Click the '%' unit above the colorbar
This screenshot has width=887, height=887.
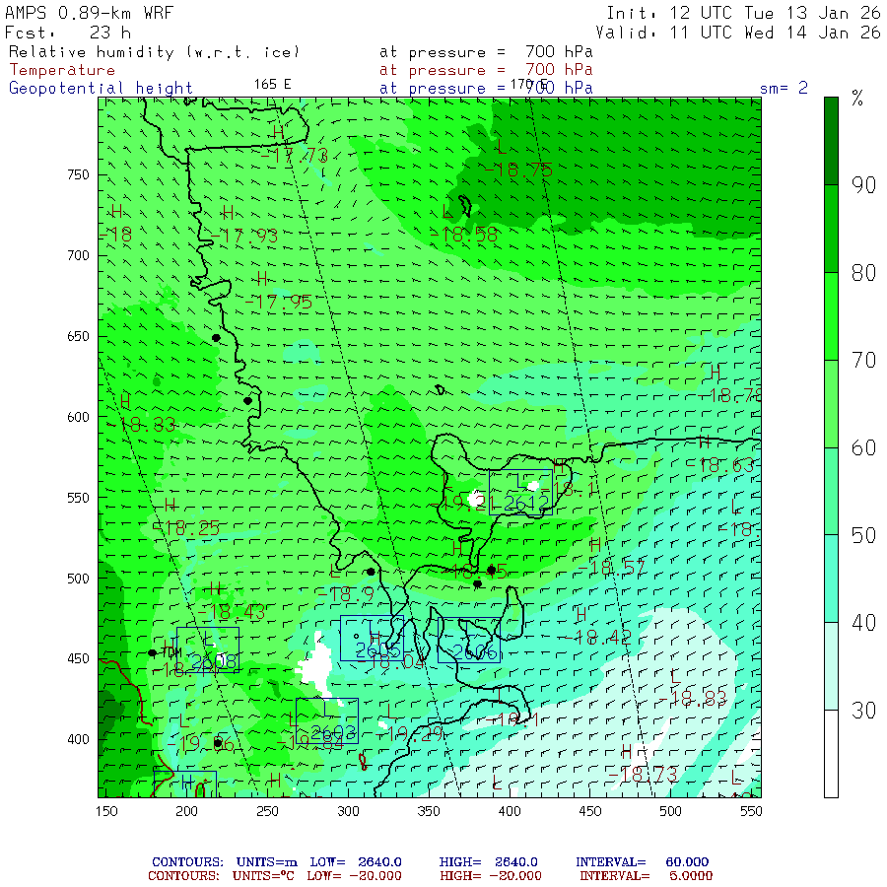tap(857, 99)
